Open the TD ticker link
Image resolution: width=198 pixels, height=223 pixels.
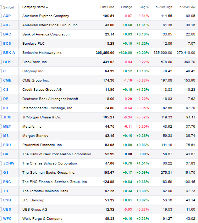pyautogui.click(x=6, y=191)
